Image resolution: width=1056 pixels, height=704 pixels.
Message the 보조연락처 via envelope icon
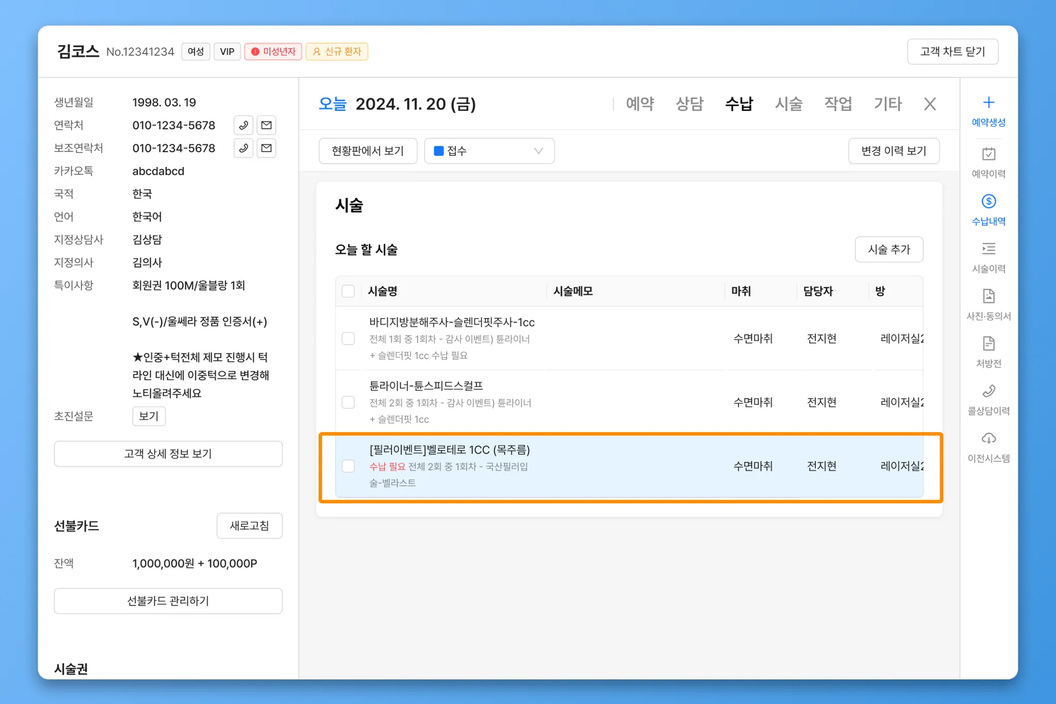(x=266, y=148)
